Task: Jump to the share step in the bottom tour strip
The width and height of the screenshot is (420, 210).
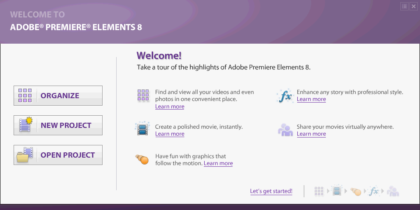Action: [393, 191]
